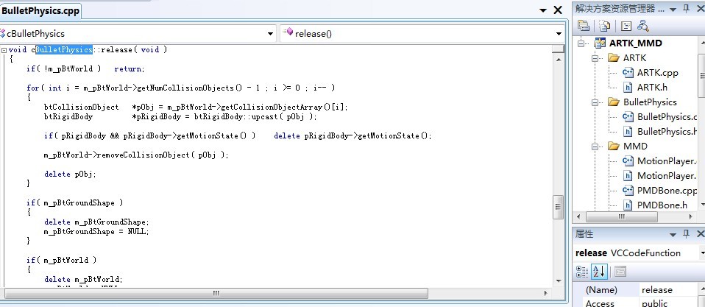Close the Properties (属性) panel

[700, 234]
